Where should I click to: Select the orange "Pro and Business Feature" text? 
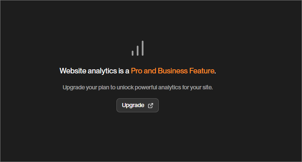coord(173,71)
